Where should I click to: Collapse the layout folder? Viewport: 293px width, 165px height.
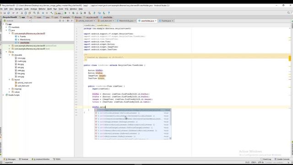point(10,80)
